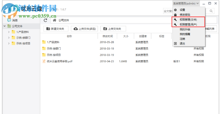Click the 版本1 version cell
Image resolution: width=220 pixels, height=114 pixels.
[x=177, y=61]
